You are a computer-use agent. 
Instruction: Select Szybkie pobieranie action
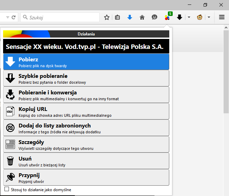(86, 78)
